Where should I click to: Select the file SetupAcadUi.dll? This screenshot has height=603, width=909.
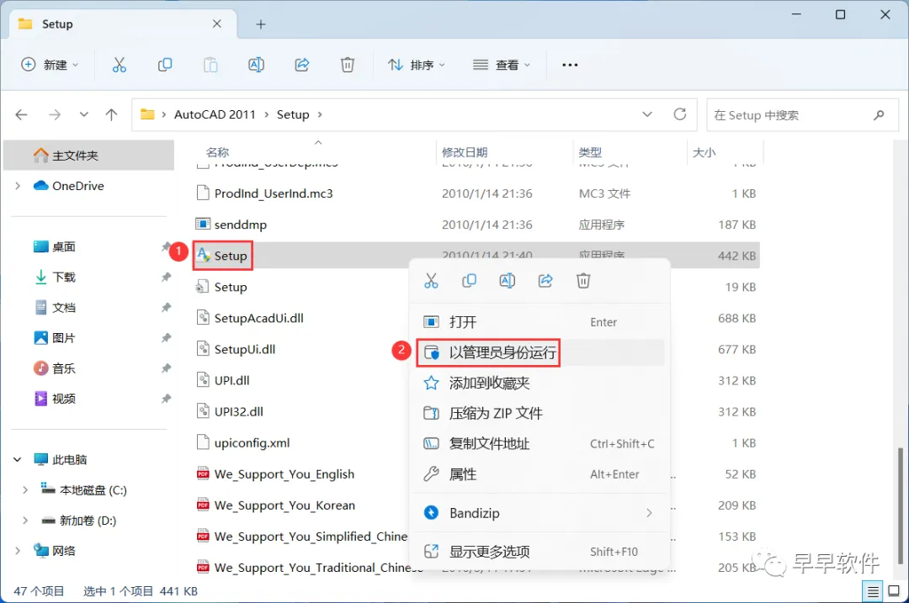click(258, 318)
